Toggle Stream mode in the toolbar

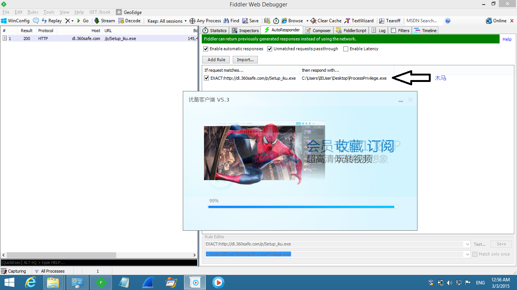pyautogui.click(x=104, y=21)
